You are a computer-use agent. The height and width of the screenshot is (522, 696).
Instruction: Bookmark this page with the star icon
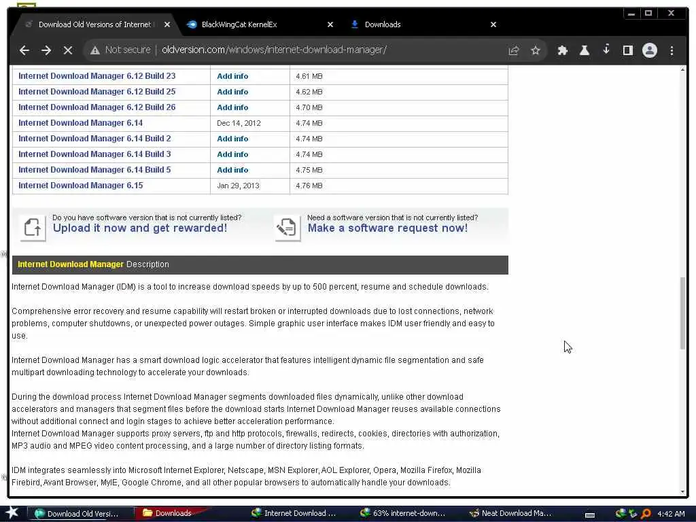point(536,50)
